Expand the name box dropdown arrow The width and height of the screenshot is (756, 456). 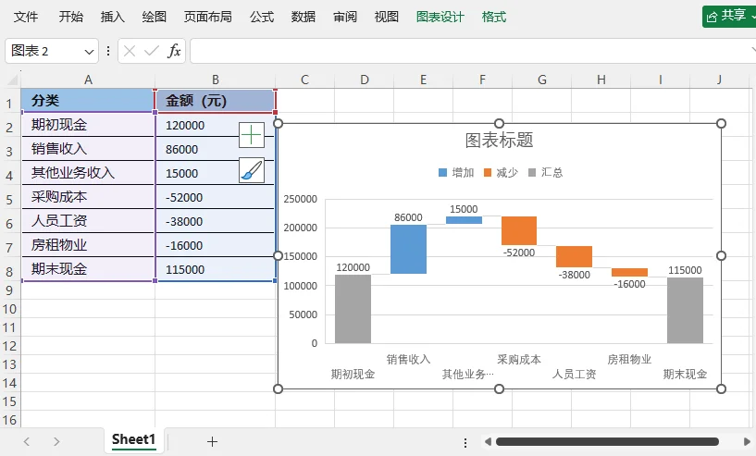coord(89,52)
